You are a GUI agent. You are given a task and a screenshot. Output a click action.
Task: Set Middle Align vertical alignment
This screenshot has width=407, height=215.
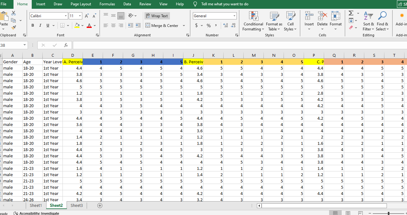(113, 16)
